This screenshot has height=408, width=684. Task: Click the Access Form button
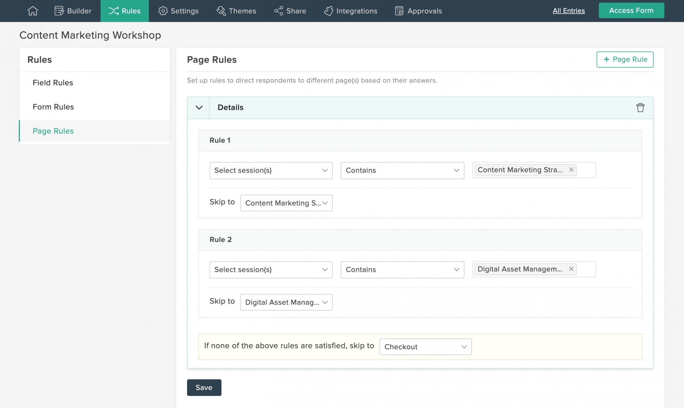click(x=631, y=10)
